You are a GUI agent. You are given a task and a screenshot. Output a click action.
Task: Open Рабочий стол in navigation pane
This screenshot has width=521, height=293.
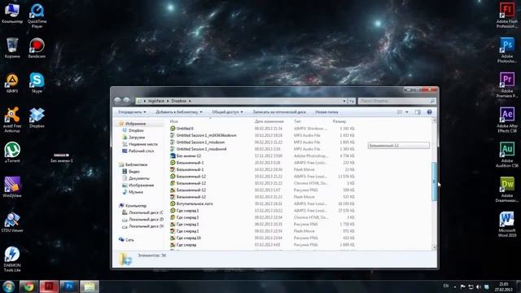click(141, 151)
